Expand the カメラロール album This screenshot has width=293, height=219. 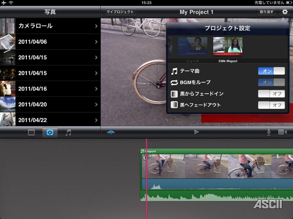tap(50, 26)
